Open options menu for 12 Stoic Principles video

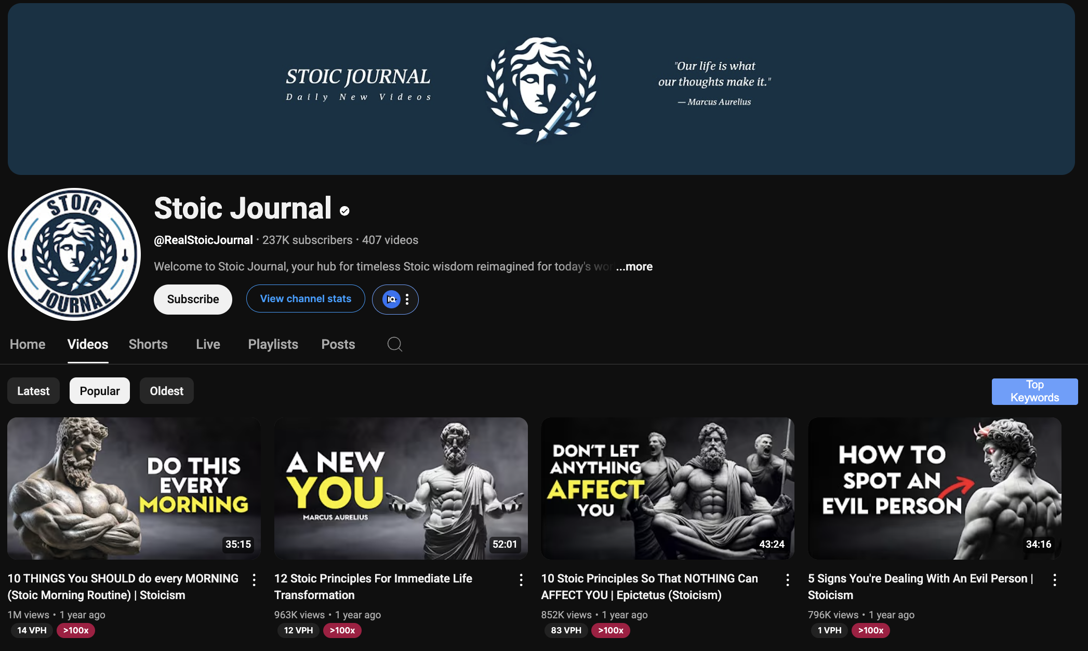[x=521, y=580]
